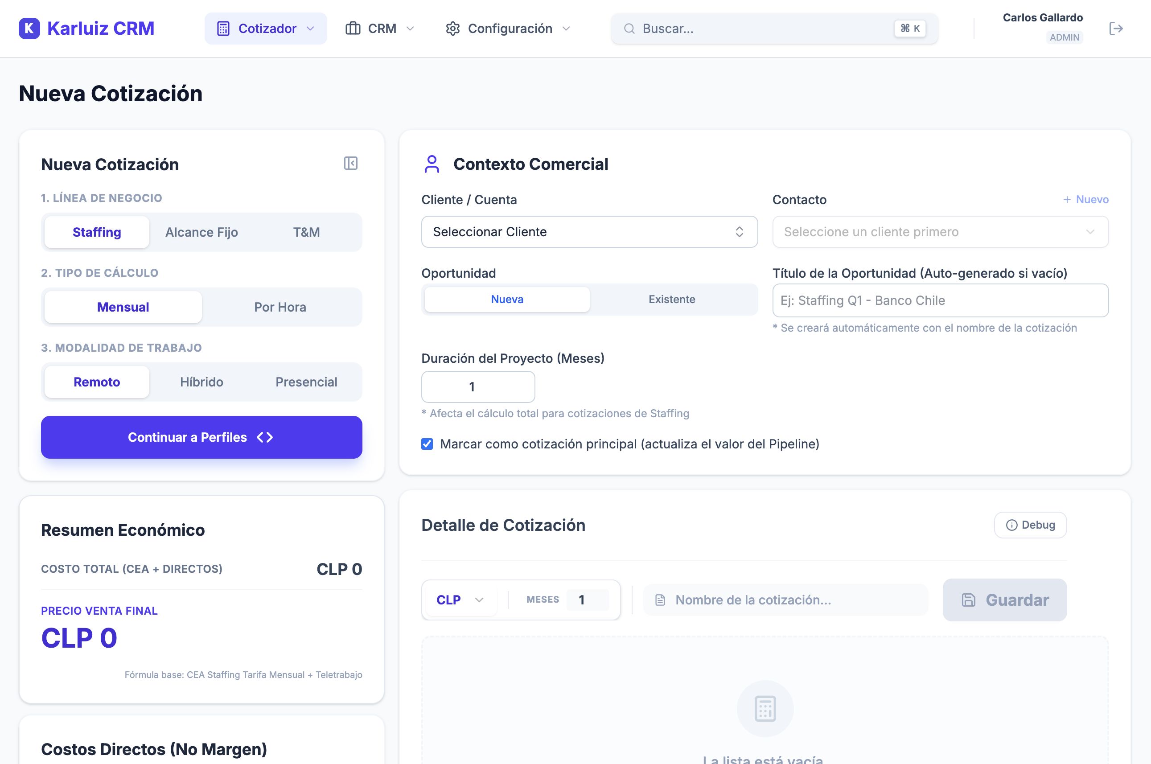Switch work mode to Híbrido
Image resolution: width=1151 pixels, height=764 pixels.
pos(201,382)
